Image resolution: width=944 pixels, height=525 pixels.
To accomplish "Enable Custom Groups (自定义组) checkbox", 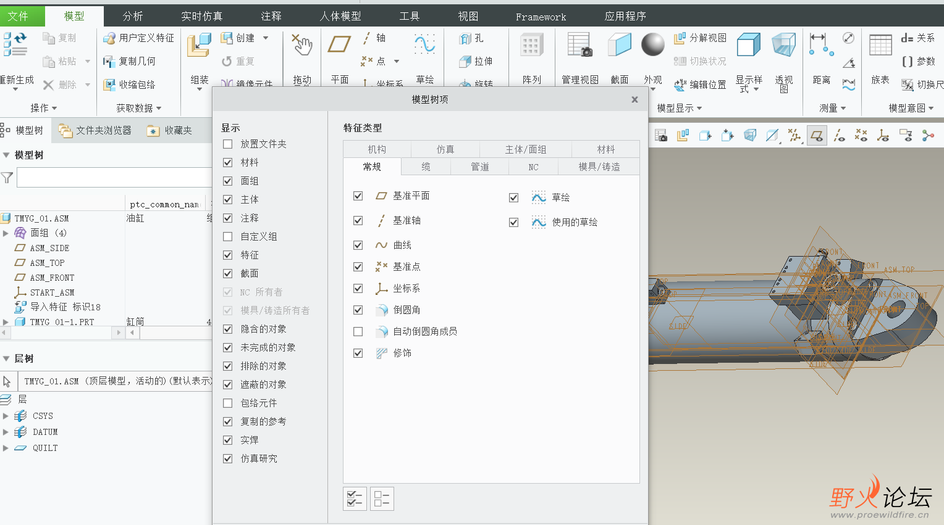I will [x=228, y=236].
